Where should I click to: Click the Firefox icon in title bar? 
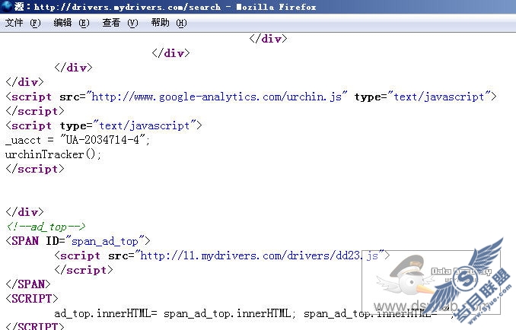6,6
